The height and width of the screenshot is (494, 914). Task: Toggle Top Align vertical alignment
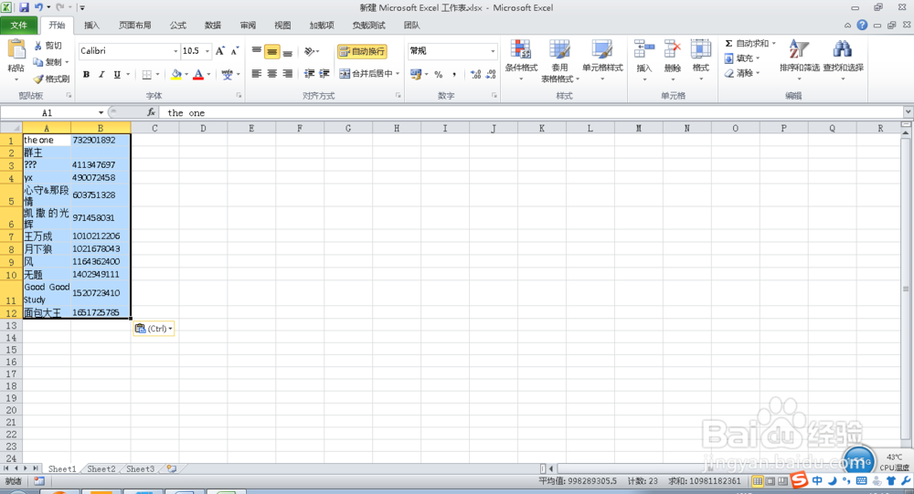pos(257,52)
